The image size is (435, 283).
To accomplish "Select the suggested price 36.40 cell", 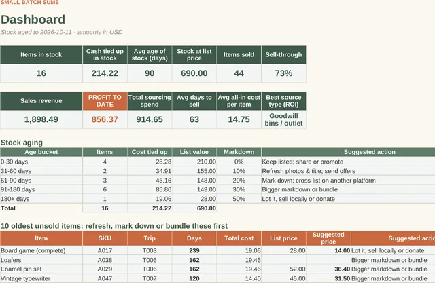I will 328,269.
